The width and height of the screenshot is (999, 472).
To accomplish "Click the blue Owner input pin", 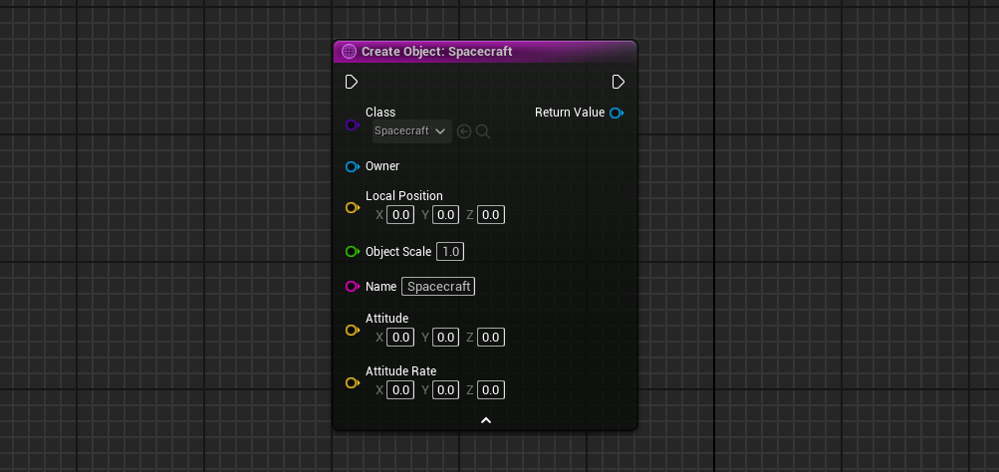I will (x=352, y=166).
